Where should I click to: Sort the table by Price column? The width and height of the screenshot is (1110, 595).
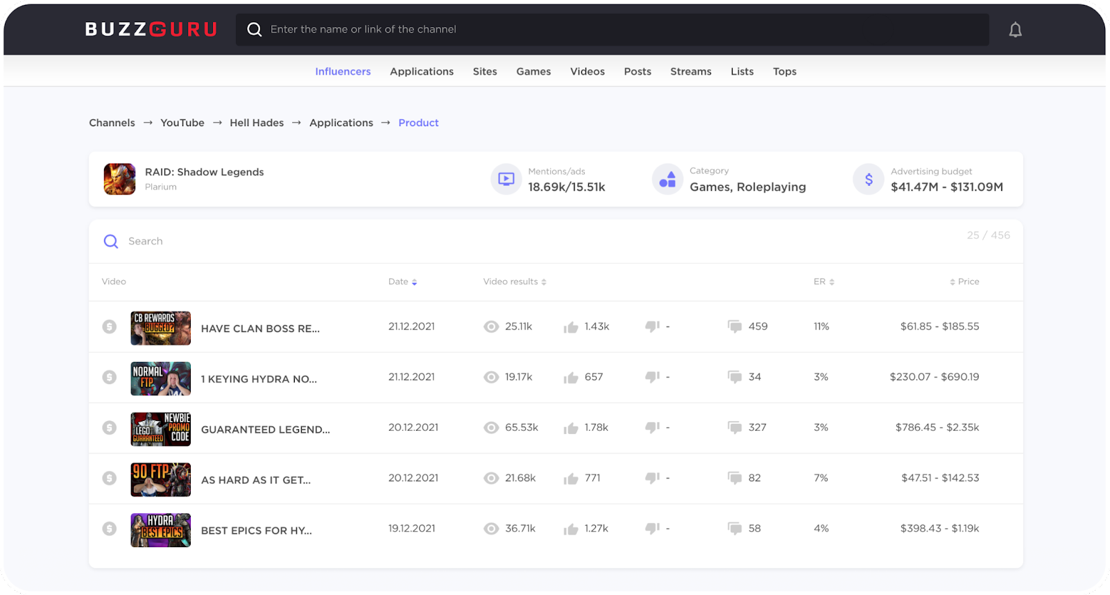tap(964, 282)
